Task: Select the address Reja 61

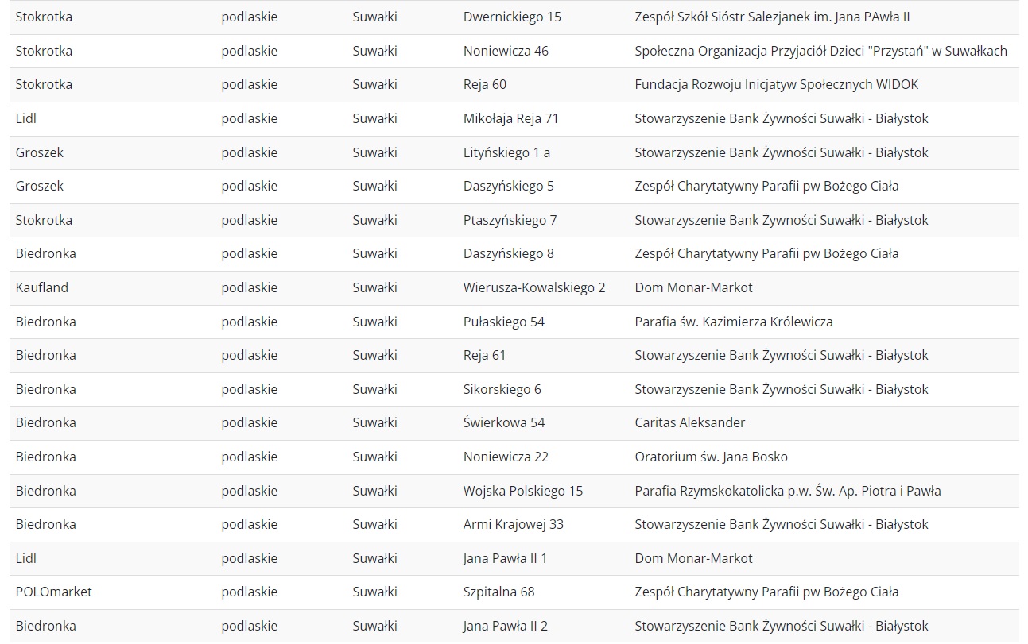Action: pyautogui.click(x=484, y=355)
